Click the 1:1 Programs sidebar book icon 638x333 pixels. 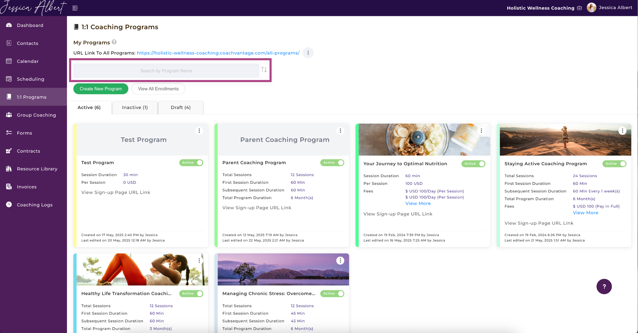coord(9,97)
